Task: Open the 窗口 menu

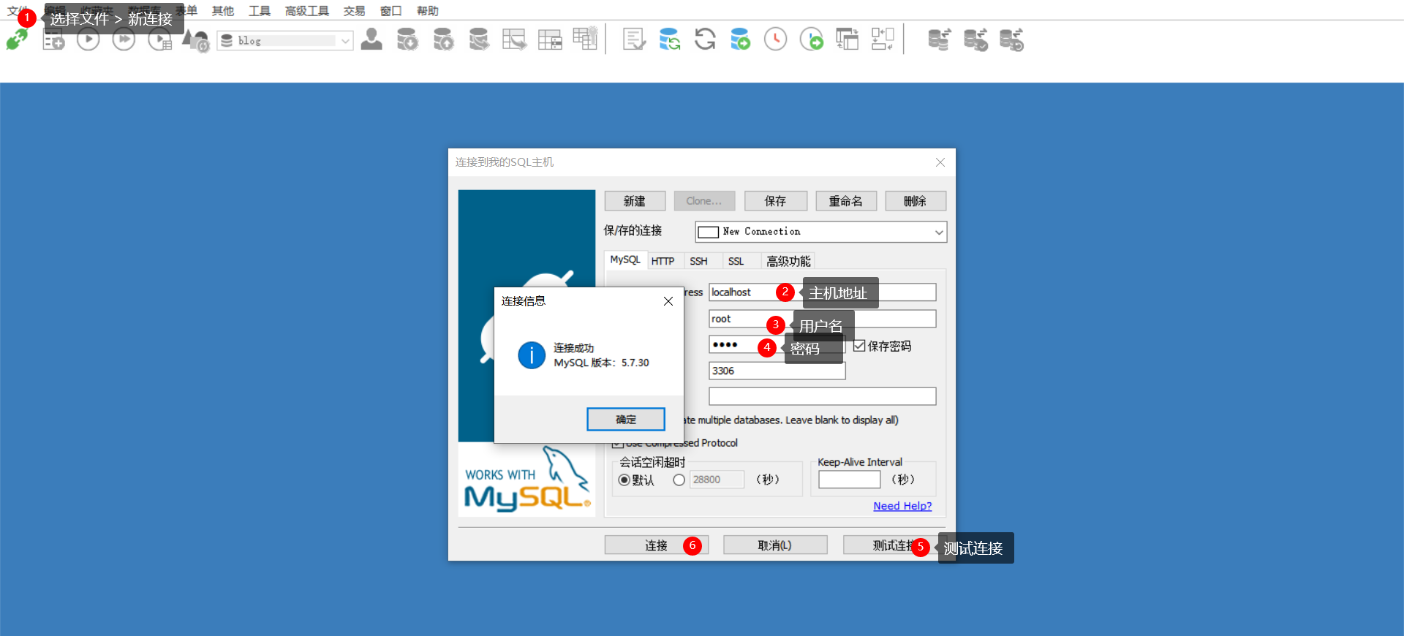Action: coord(390,11)
